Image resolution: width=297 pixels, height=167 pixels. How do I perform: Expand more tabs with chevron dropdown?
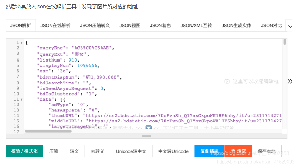coord(290,26)
